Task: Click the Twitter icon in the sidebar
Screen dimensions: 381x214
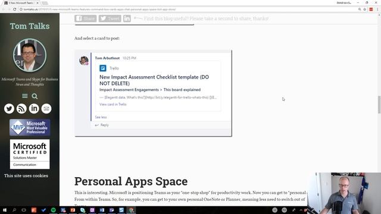Action: click(x=9, y=108)
